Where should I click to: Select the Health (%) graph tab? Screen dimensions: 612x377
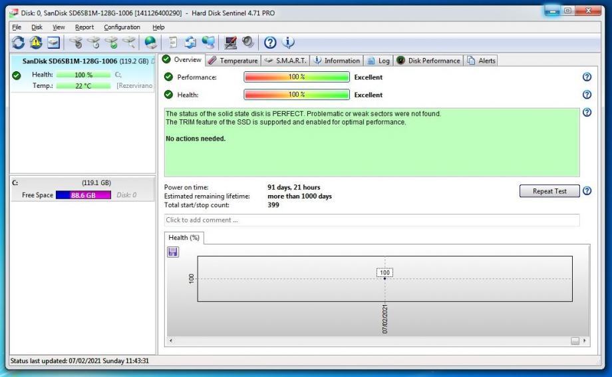click(x=184, y=238)
